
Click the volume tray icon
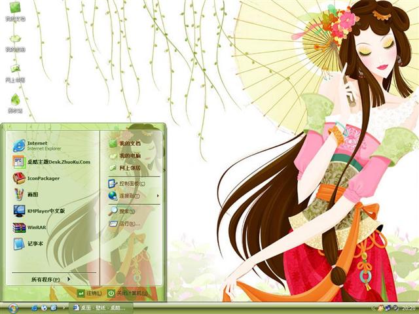coord(395,308)
